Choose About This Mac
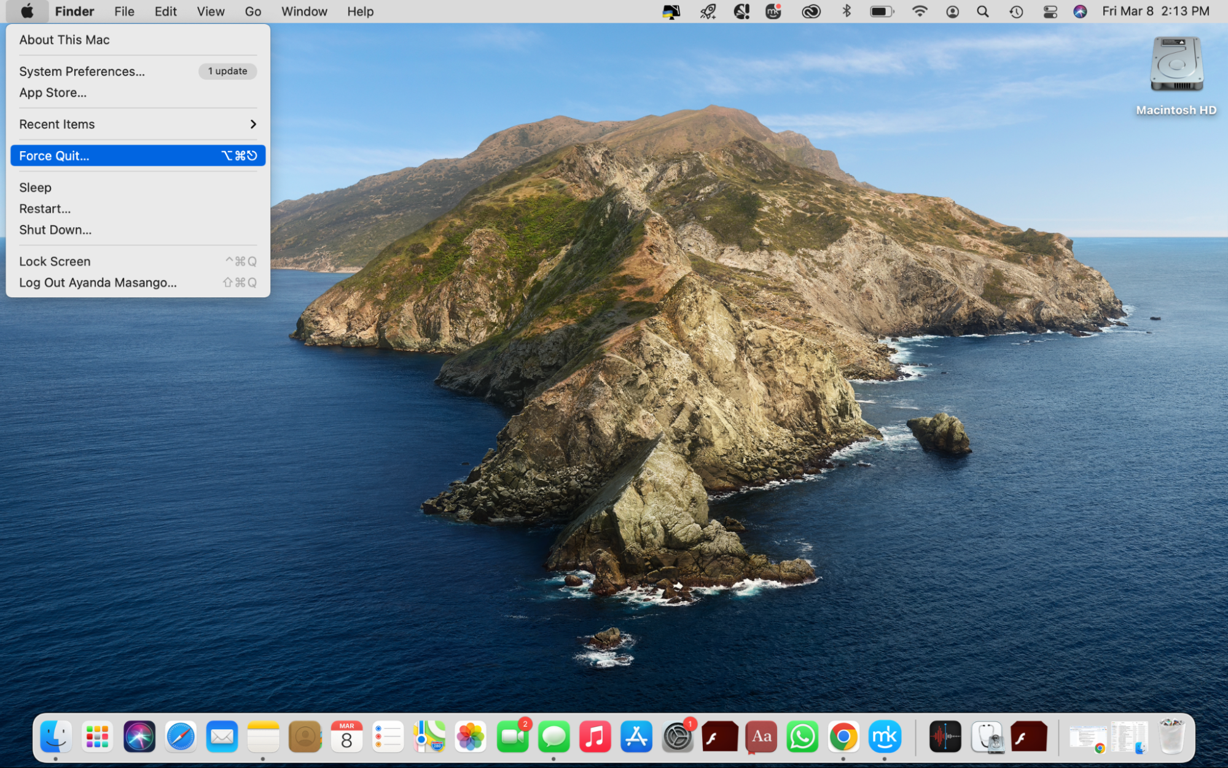The height and width of the screenshot is (768, 1228). point(138,40)
